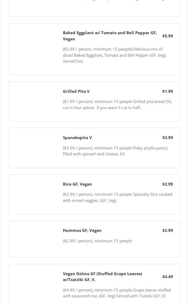Select the Hummus minimum 15 people text

(97, 241)
